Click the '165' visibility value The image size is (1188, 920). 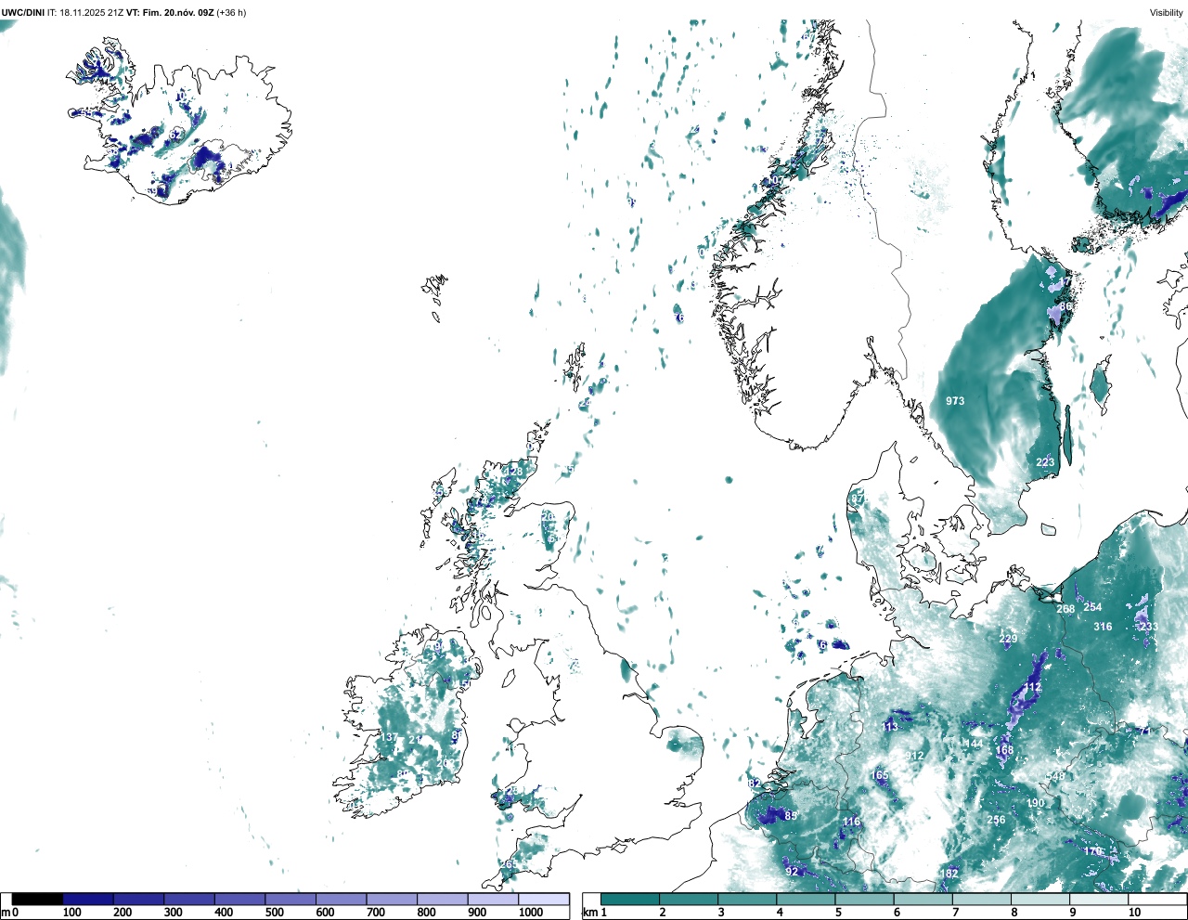pyautogui.click(x=880, y=775)
